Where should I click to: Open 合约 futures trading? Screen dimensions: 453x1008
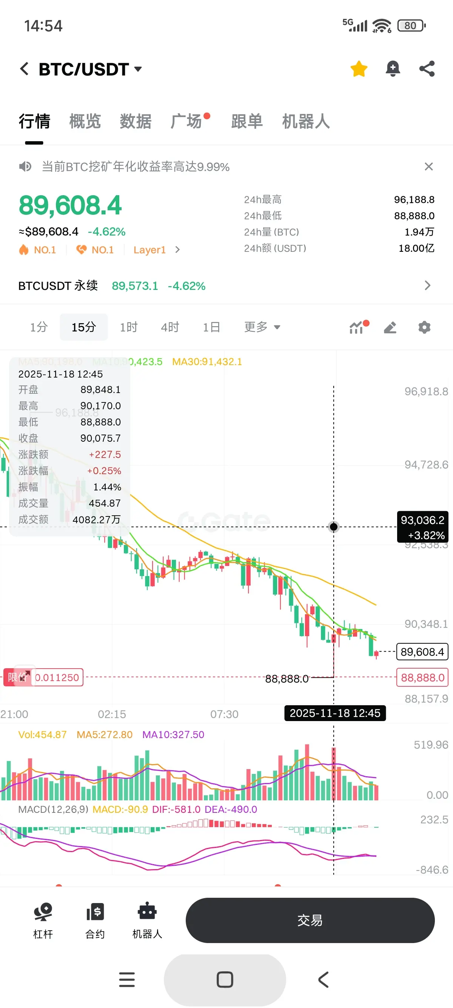(x=95, y=920)
